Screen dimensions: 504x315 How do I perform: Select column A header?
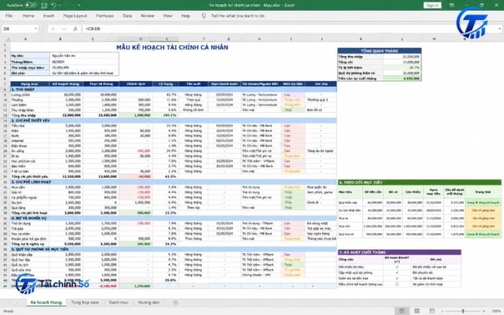(x=25, y=39)
